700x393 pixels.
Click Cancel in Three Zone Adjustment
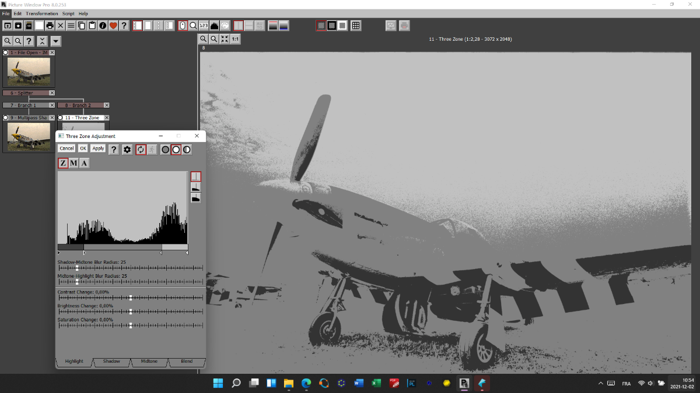[x=66, y=148]
